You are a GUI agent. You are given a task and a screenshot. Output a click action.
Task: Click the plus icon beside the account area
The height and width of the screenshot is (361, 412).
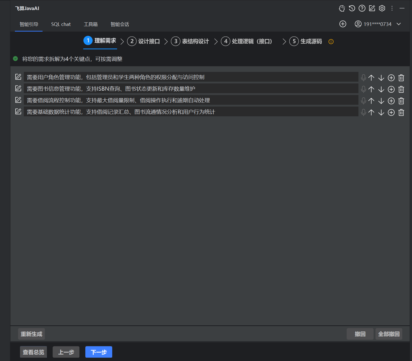pyautogui.click(x=343, y=24)
